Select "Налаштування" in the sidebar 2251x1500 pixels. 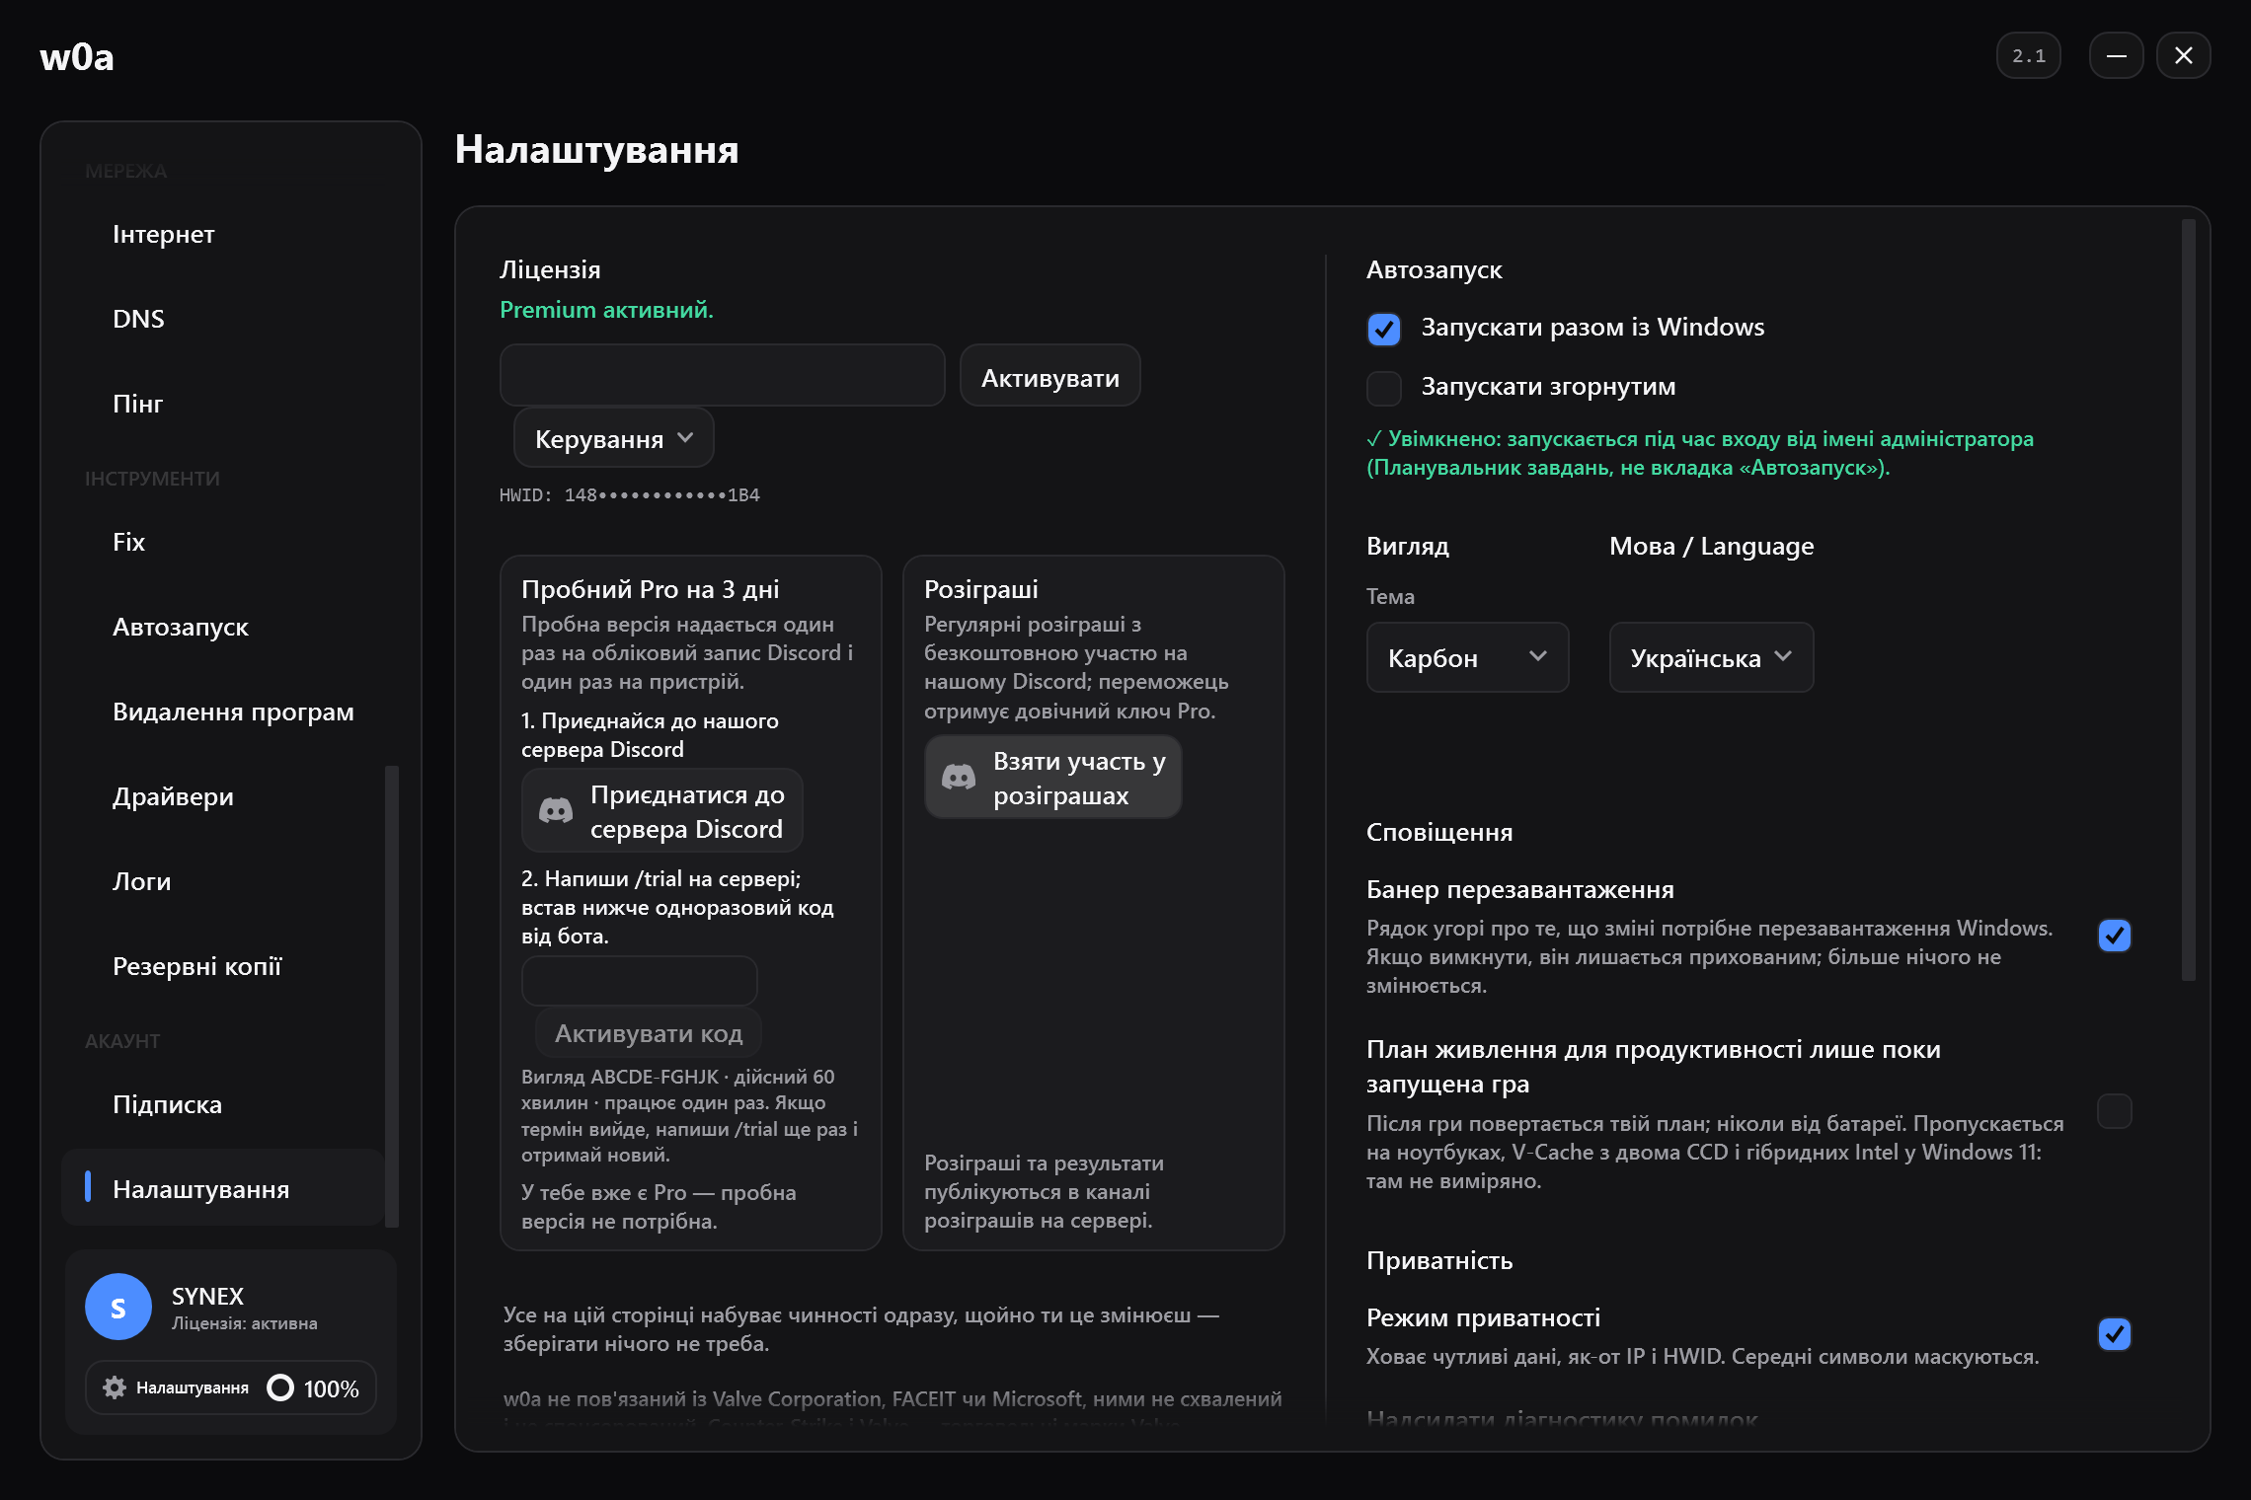pos(223,1188)
